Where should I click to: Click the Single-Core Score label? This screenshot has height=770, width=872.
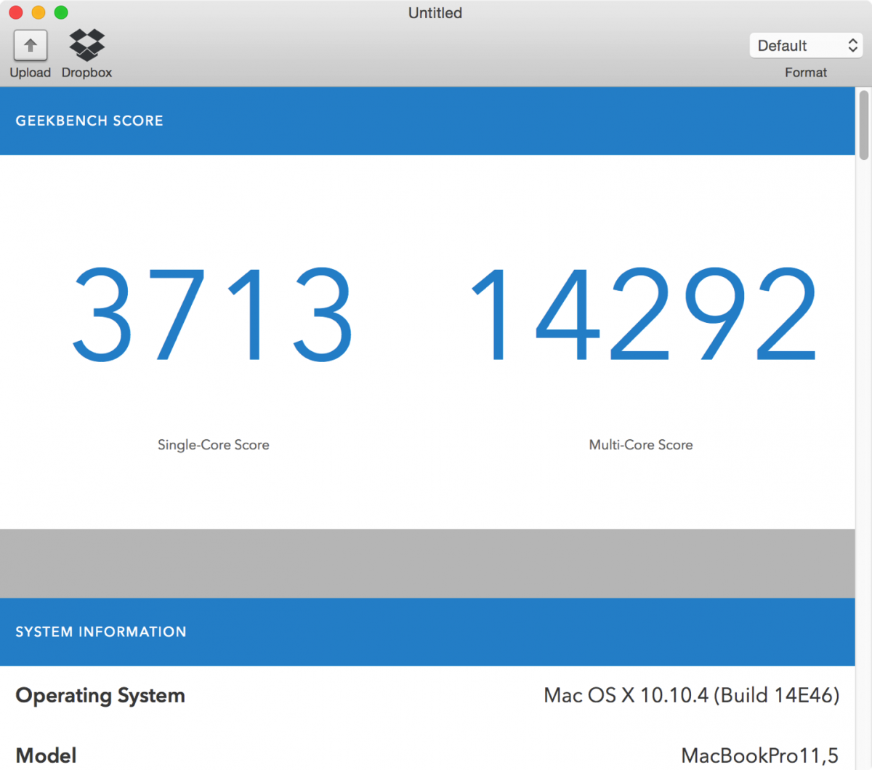pos(213,444)
